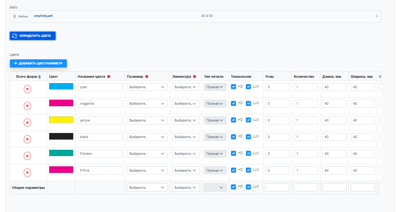Click the 58.14 КБ file size text

[x=207, y=16]
